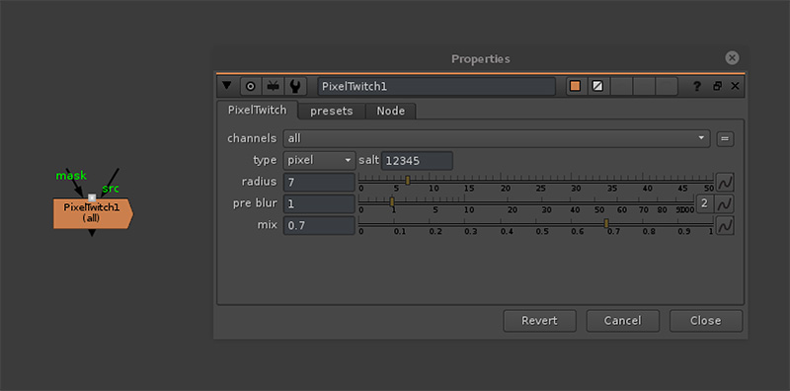The height and width of the screenshot is (391, 790).
Task: Click the node's output arrow
Action: (92, 233)
